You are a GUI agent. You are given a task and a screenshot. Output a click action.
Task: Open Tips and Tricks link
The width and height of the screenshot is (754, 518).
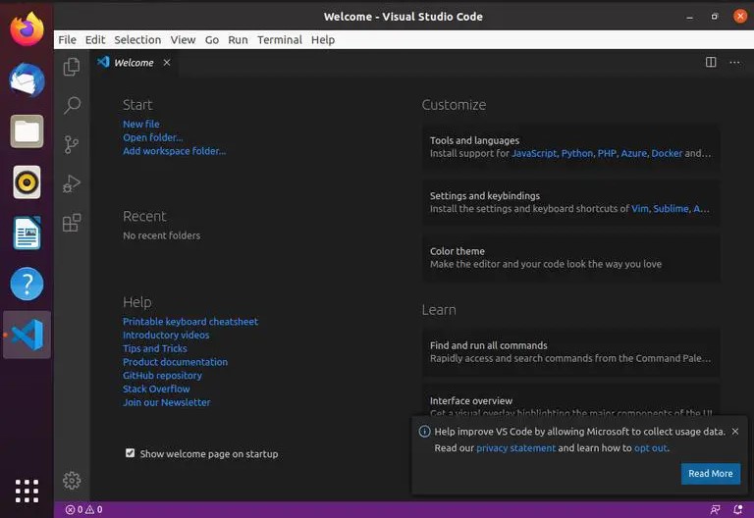point(155,348)
